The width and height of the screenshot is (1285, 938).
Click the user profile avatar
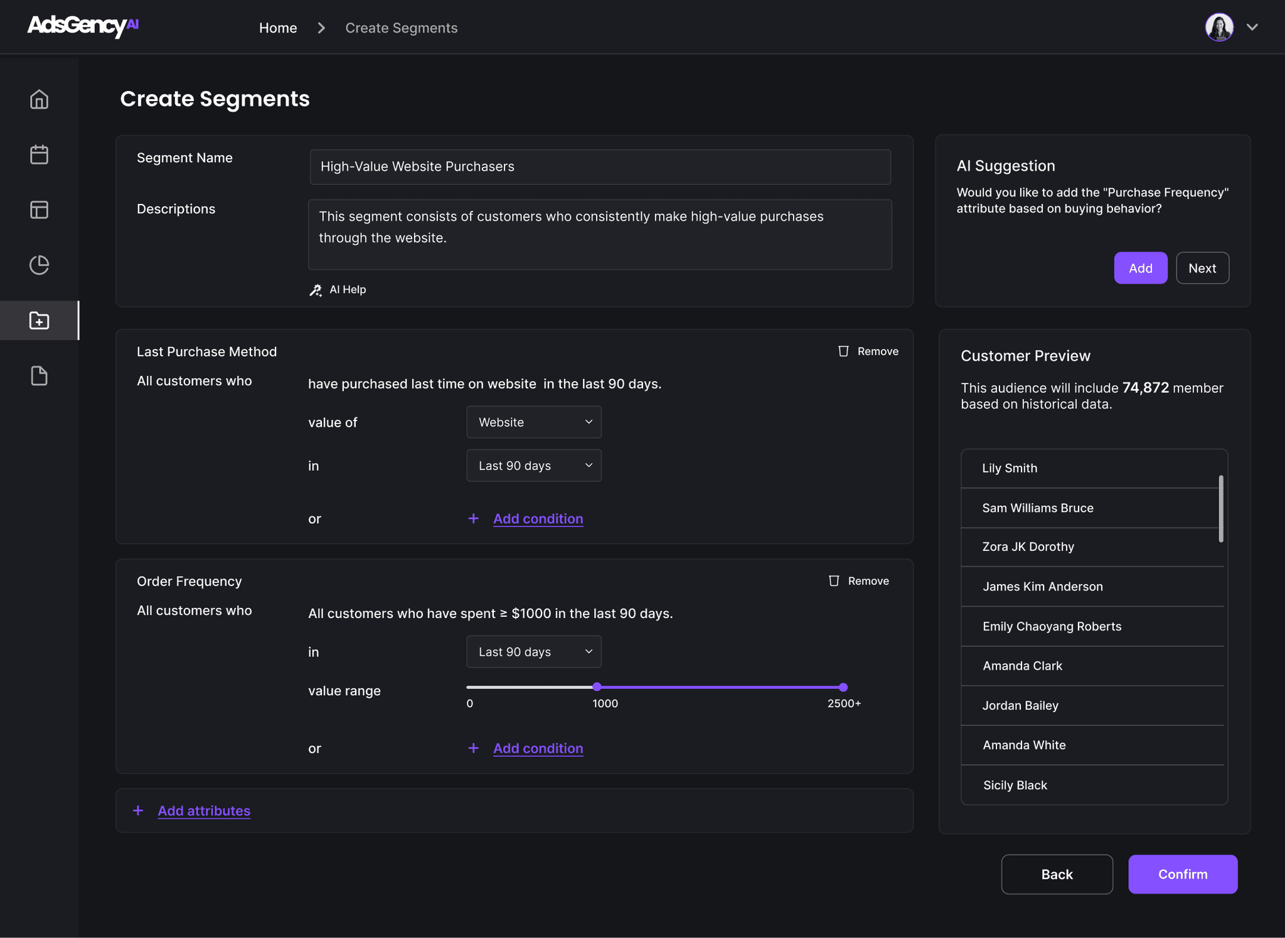coord(1219,27)
